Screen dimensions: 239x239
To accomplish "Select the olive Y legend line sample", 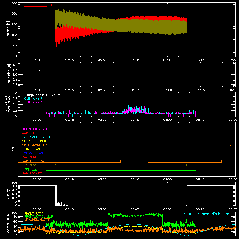I will 36,10.
